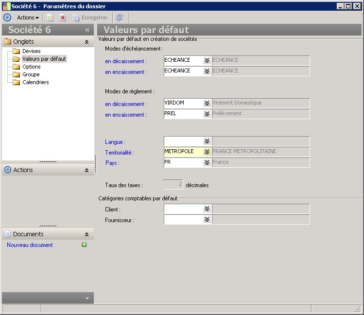Click the Options folder icon
Image resolution: width=364 pixels, height=315 pixels.
16,67
